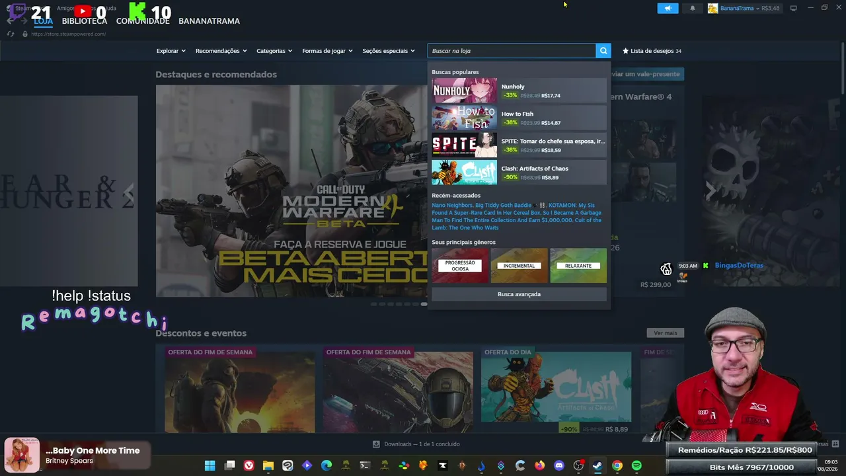This screenshot has width=846, height=476.
Task: Focus the Buscar na loja search field
Action: coord(512,51)
